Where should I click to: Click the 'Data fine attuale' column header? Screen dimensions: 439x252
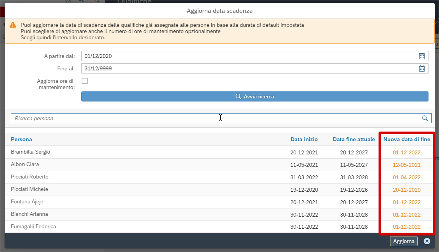pyautogui.click(x=354, y=139)
